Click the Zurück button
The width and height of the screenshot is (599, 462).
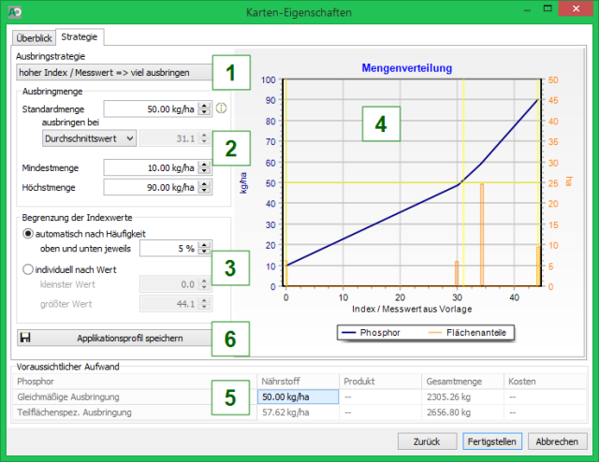click(x=428, y=440)
